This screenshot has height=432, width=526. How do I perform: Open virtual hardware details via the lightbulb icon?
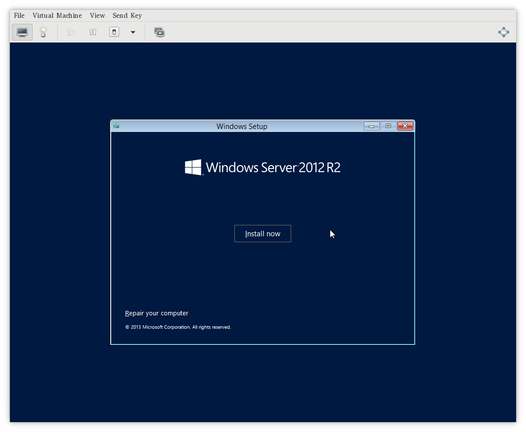tap(43, 32)
